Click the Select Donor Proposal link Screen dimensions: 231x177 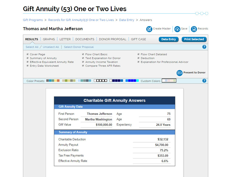79,47
